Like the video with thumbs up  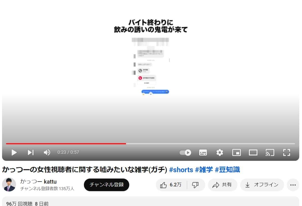point(171,185)
